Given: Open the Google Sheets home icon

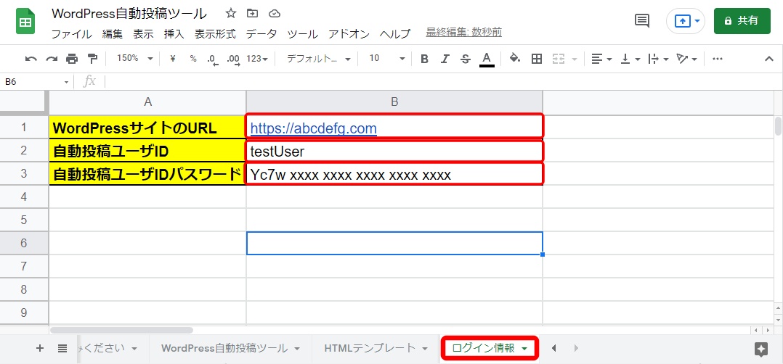Looking at the screenshot, I should point(25,22).
